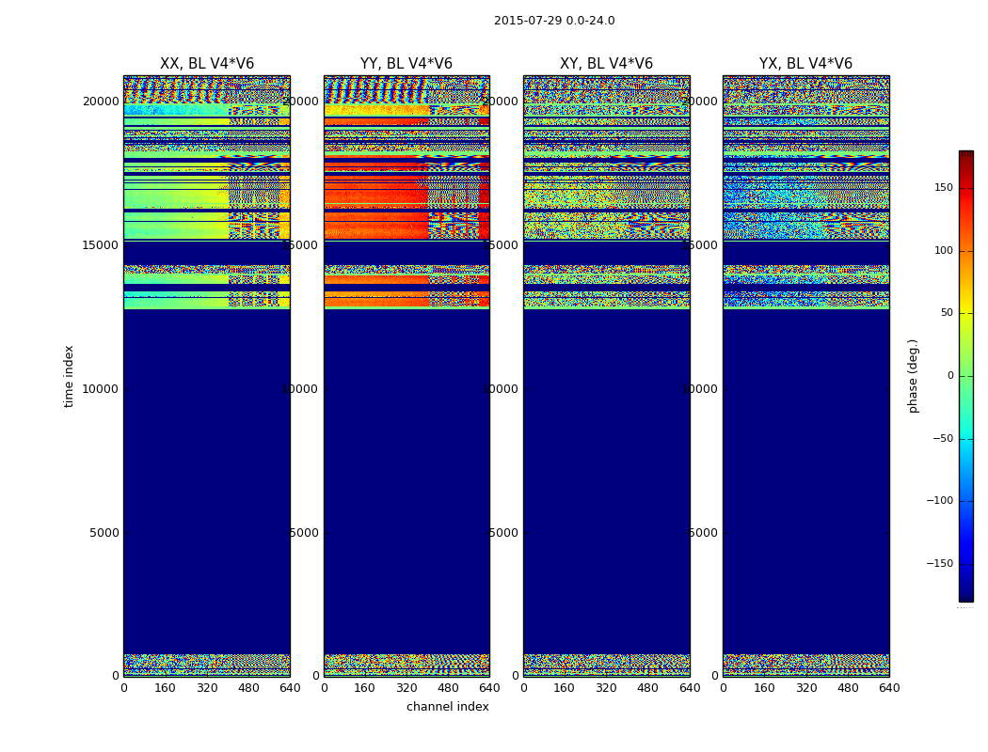Click the "320" x-tick under the XY plot
This screenshot has height=752, width=988.
[606, 688]
